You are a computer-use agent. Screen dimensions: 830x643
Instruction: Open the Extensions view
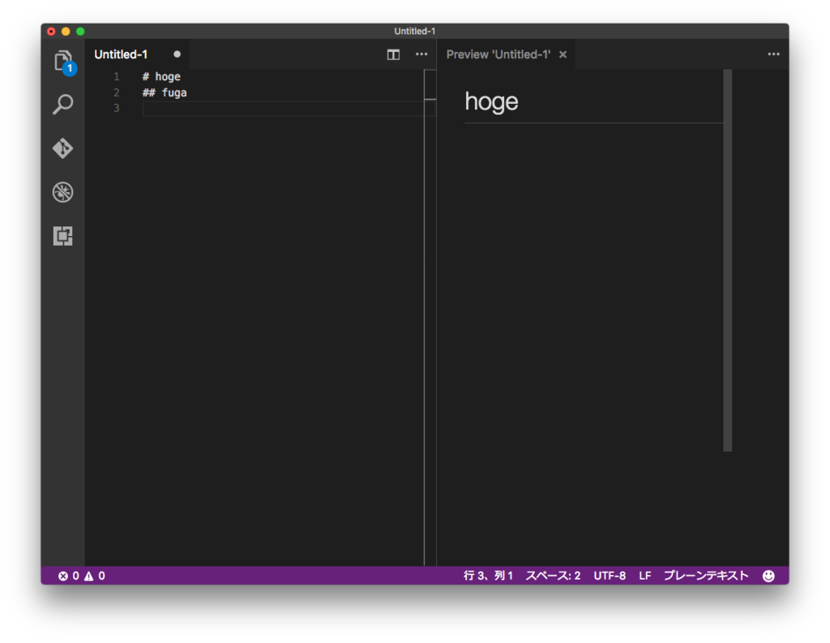pos(63,236)
